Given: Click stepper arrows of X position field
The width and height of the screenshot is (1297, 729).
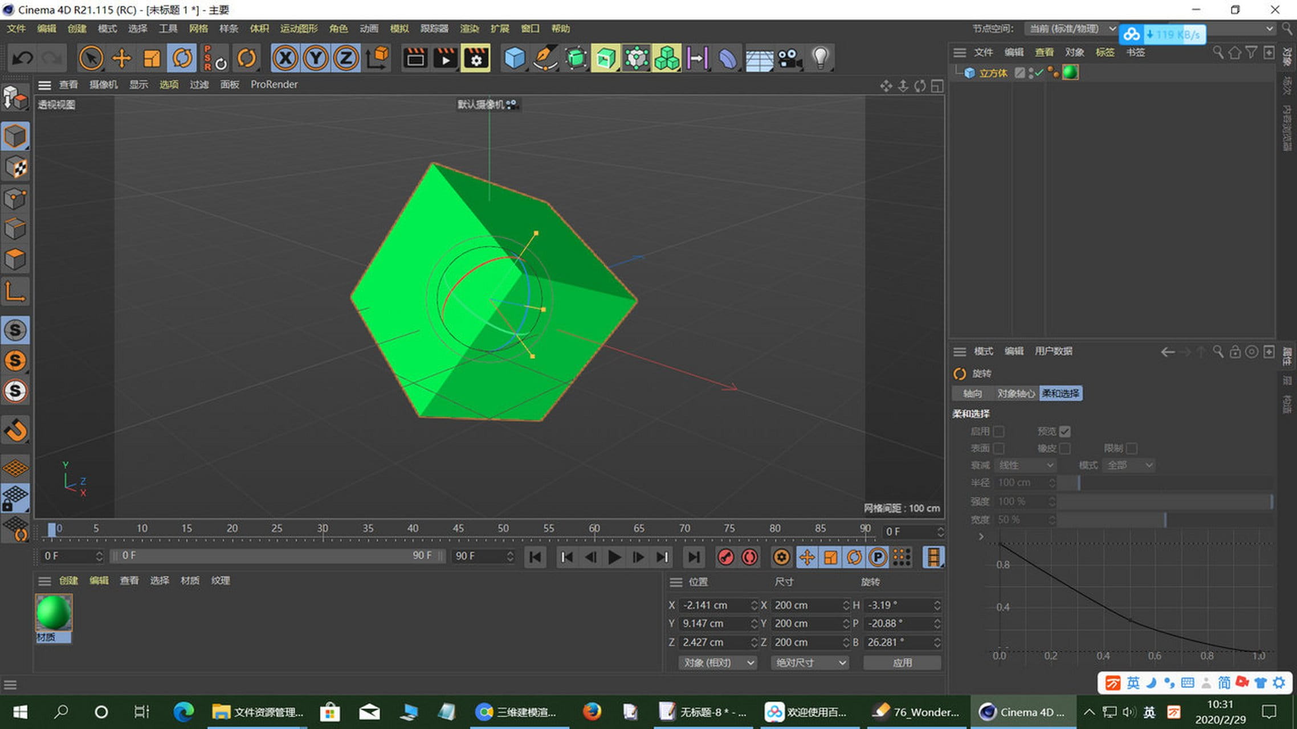Looking at the screenshot, I should [754, 605].
